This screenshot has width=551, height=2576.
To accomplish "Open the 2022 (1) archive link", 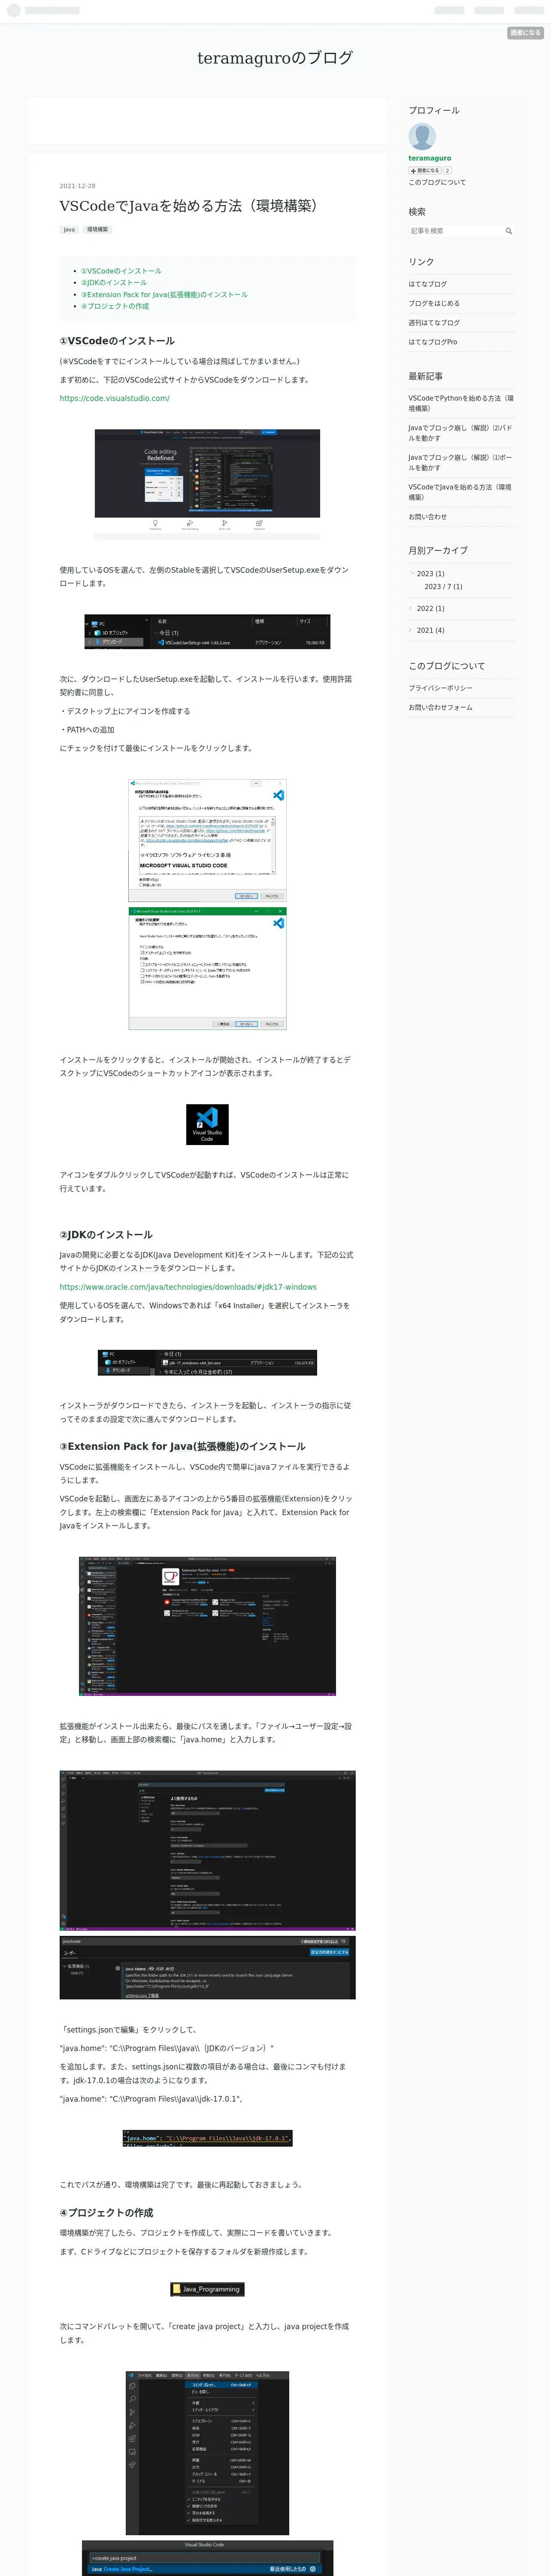I will pos(430,609).
